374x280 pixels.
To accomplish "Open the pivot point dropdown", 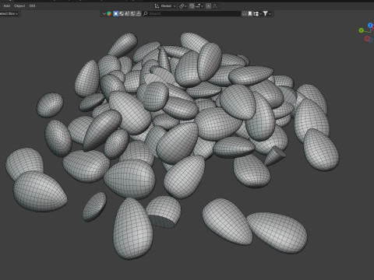I will (x=183, y=6).
